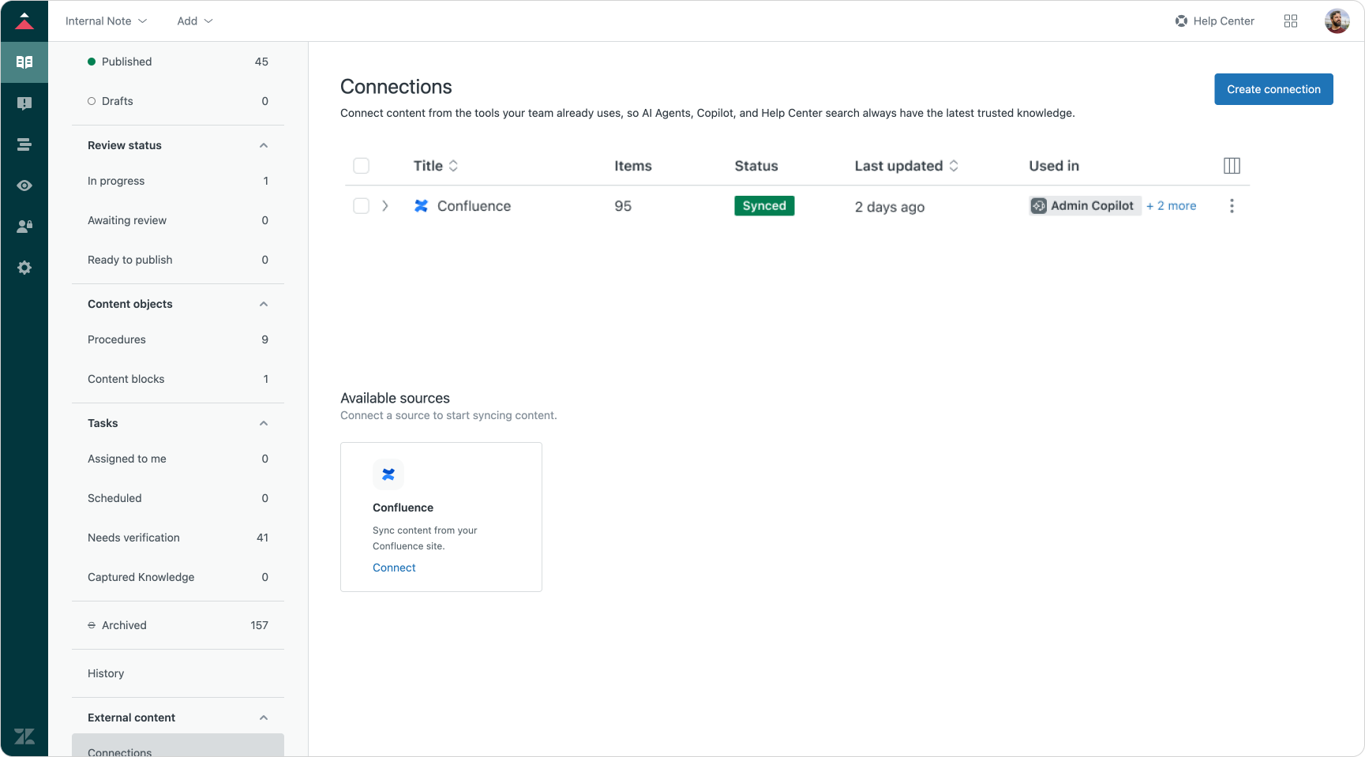
Task: Click the Admin Copilot tag
Action: coord(1086,206)
